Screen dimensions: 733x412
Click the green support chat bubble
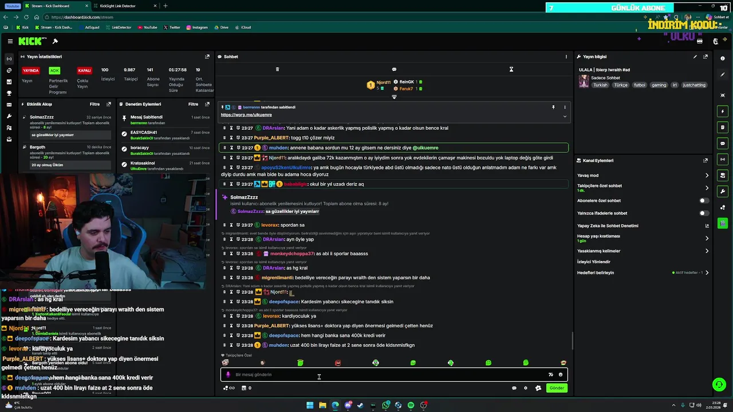pos(719,385)
